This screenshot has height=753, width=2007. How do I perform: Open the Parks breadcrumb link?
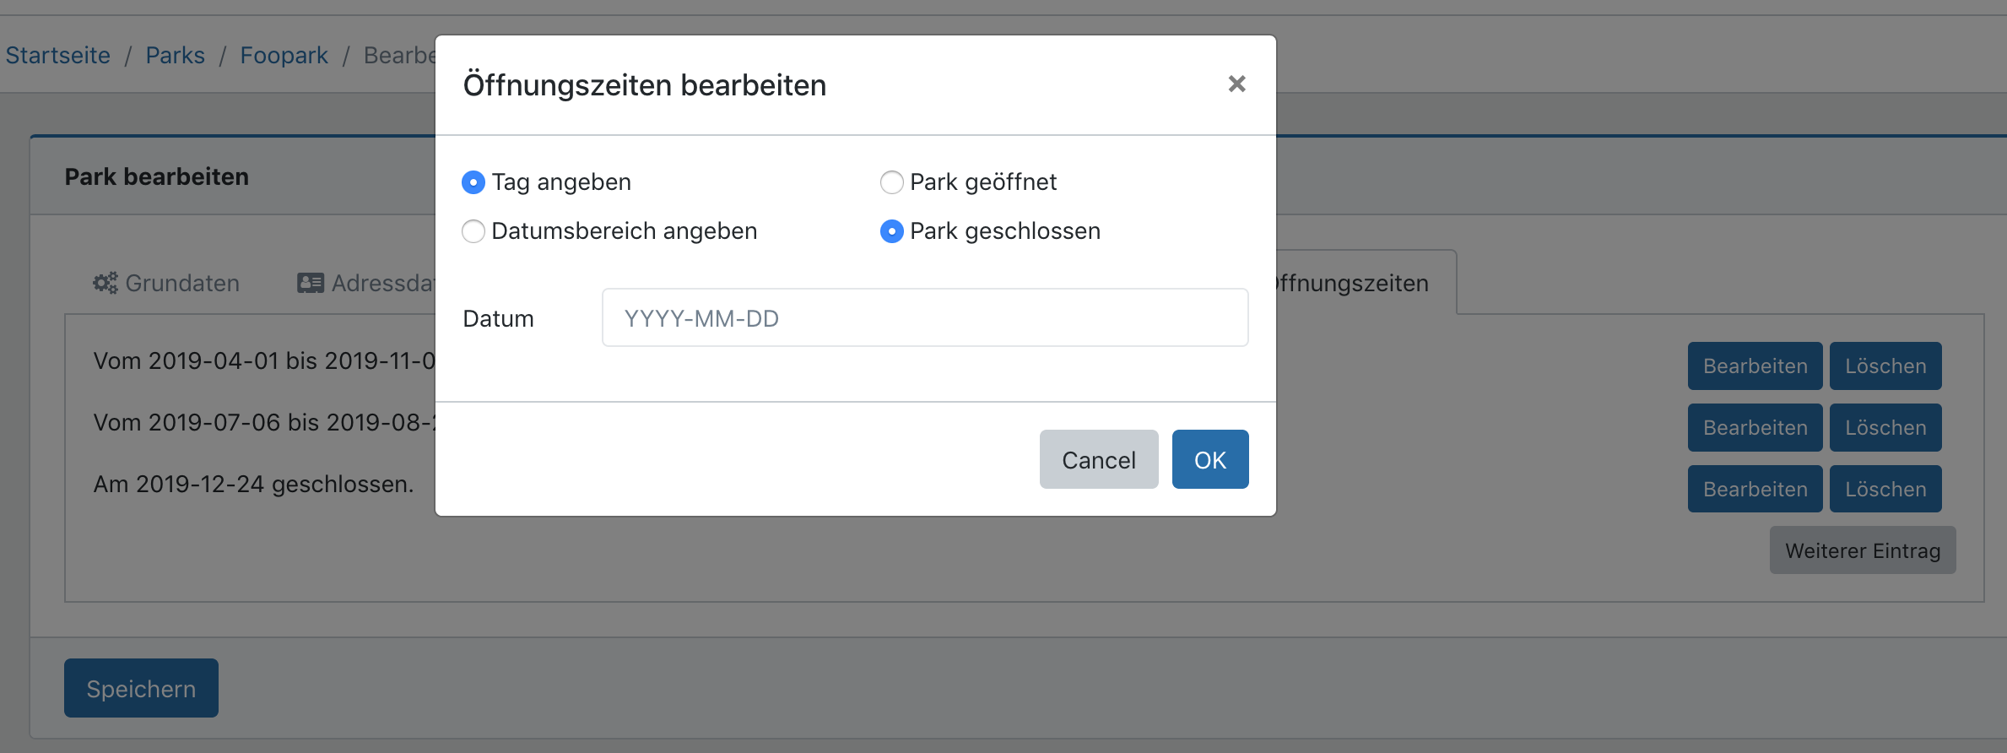[175, 56]
